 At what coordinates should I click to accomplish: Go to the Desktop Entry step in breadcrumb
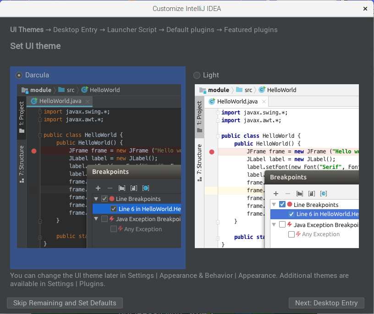[x=75, y=30]
